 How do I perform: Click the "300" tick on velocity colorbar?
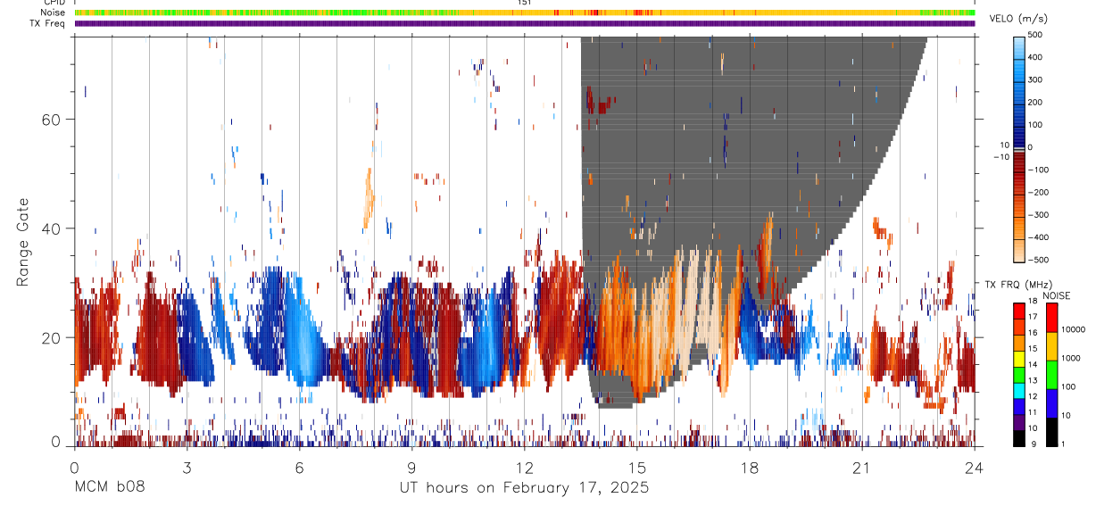coord(1037,79)
